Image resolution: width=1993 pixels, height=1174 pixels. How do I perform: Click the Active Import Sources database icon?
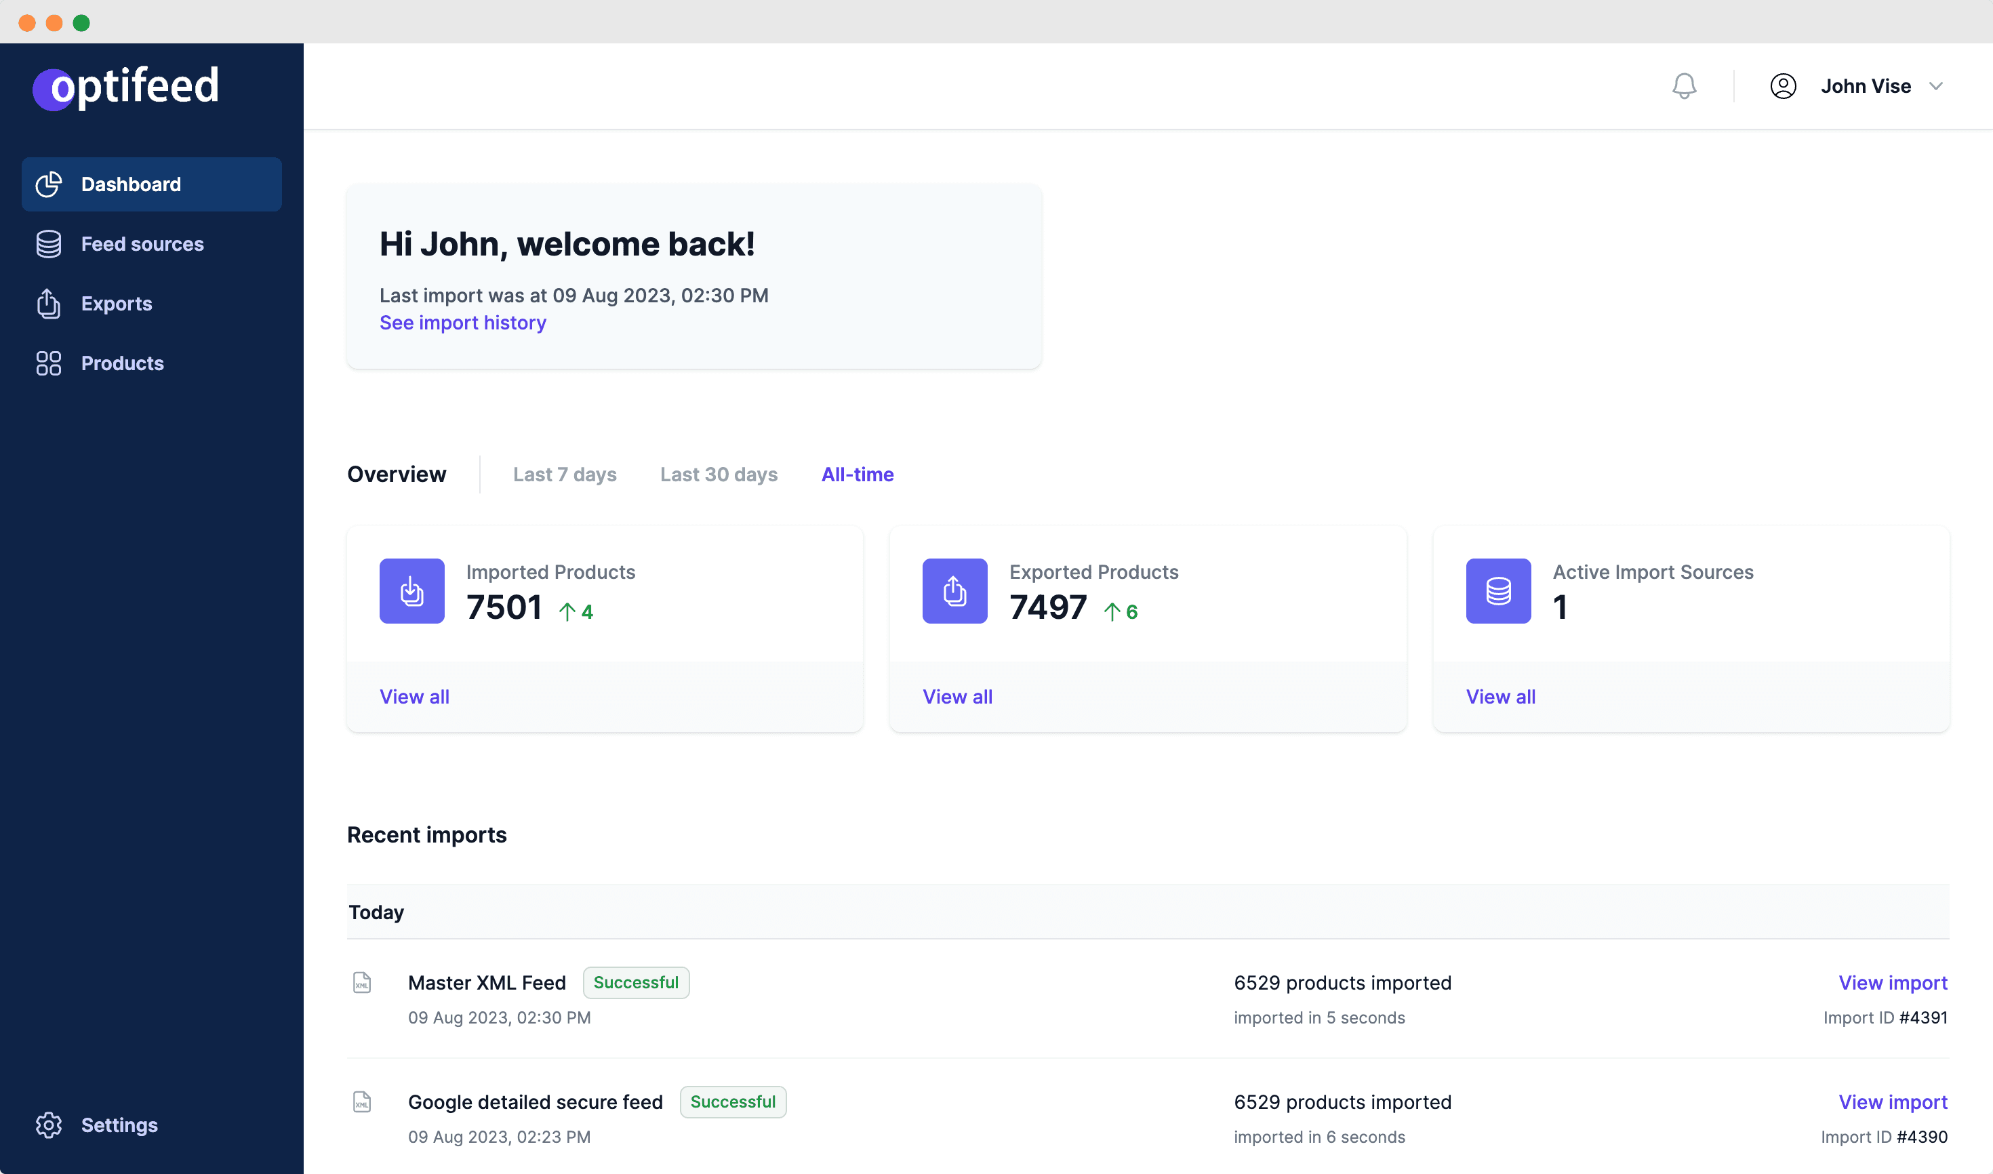coord(1497,591)
